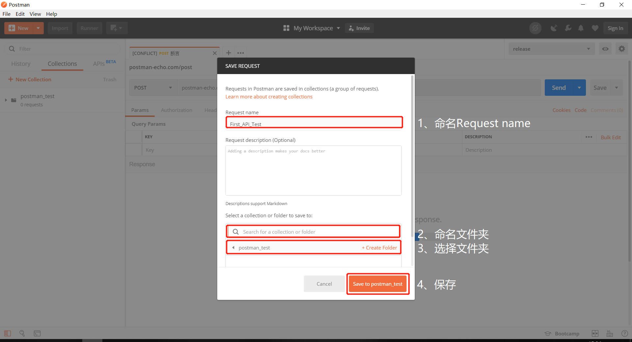Open the wrench settings icon
Viewport: 632px width, 342px height.
[568, 28]
